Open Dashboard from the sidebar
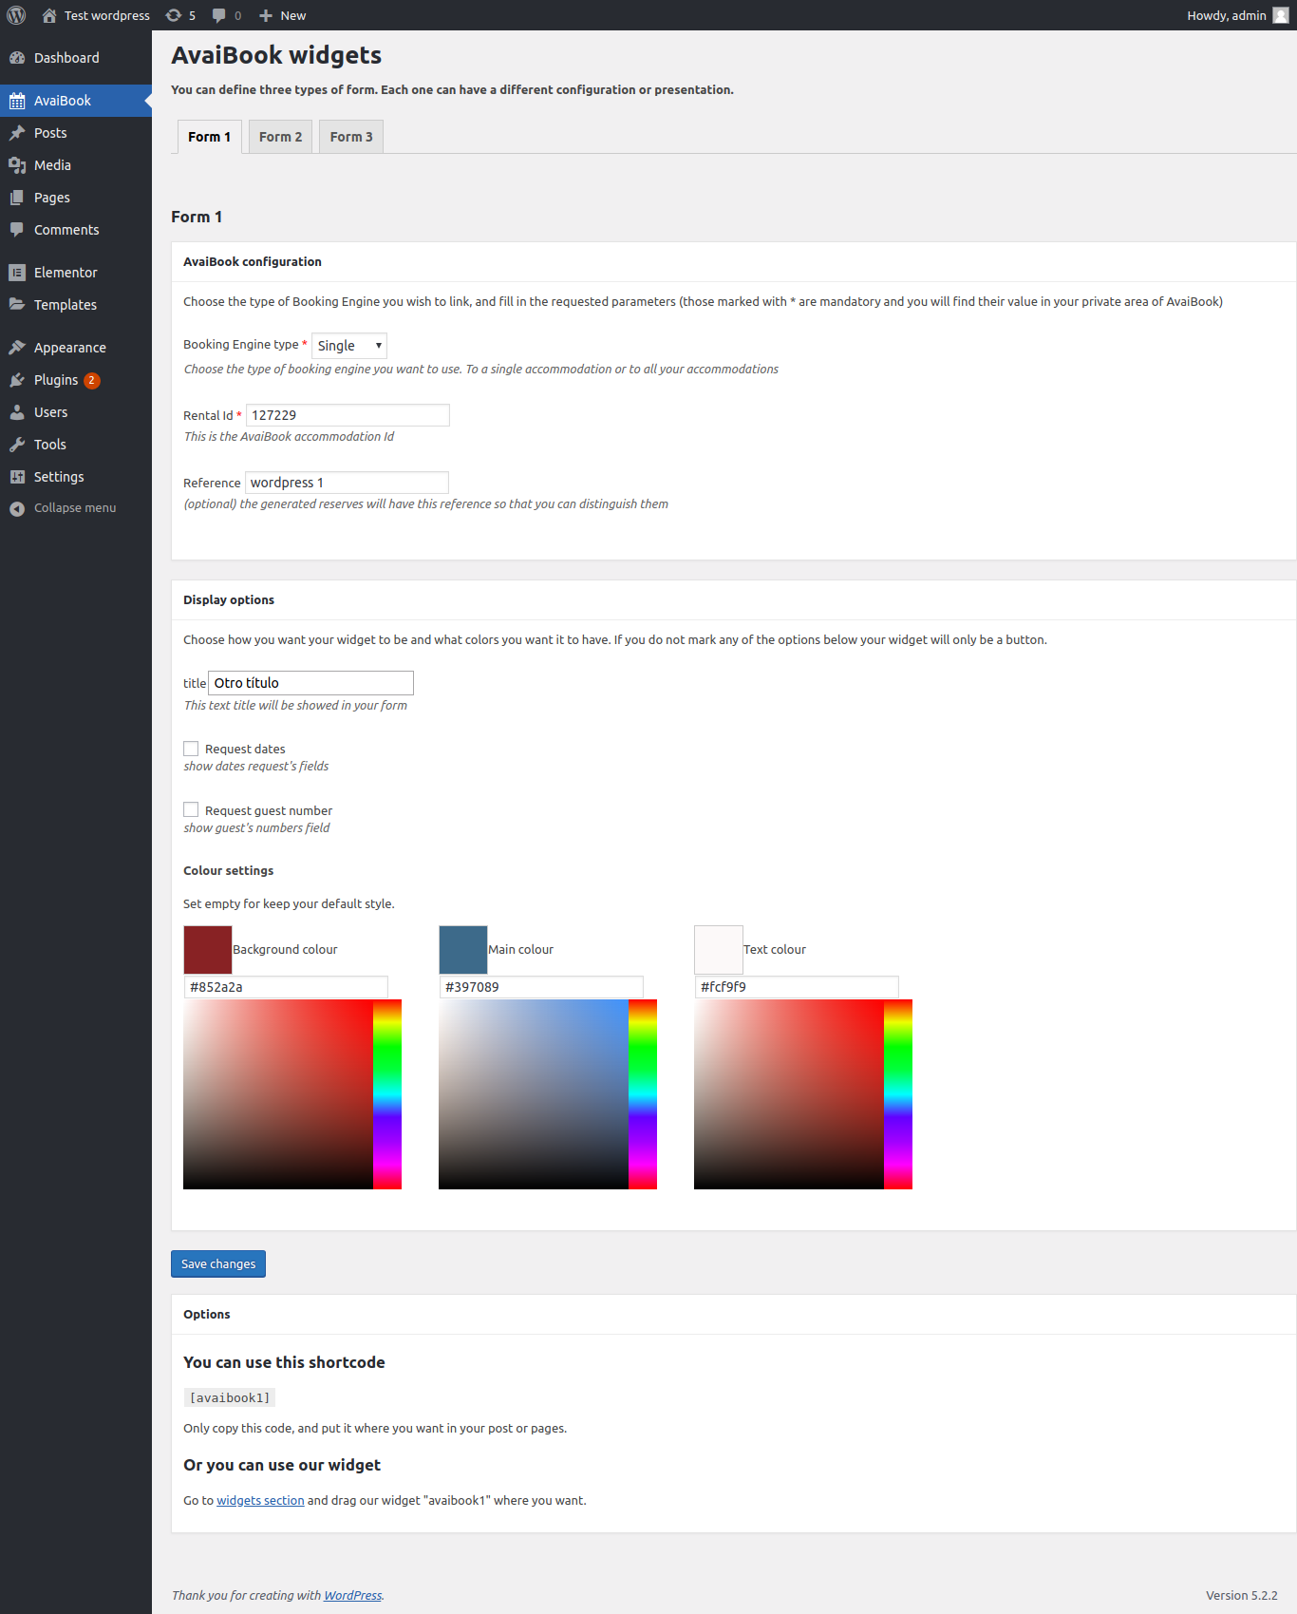Screen dimensions: 1297x1614 [66, 58]
